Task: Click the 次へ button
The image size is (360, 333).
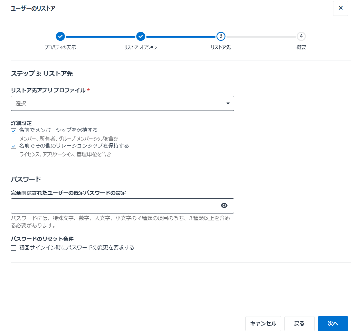Action: pos(333,324)
